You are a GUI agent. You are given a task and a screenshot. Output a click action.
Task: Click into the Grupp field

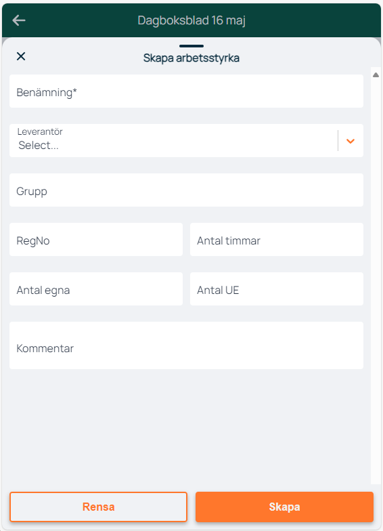[x=187, y=190]
